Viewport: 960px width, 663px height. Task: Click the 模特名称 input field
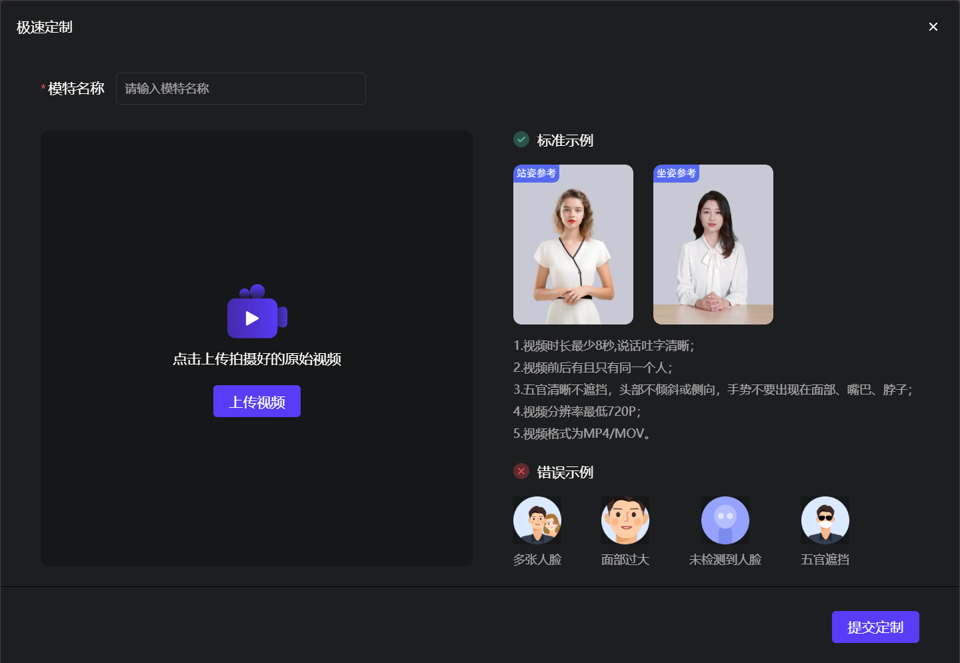coord(241,89)
